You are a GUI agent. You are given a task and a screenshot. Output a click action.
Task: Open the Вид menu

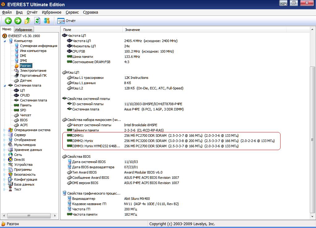tap(19, 12)
